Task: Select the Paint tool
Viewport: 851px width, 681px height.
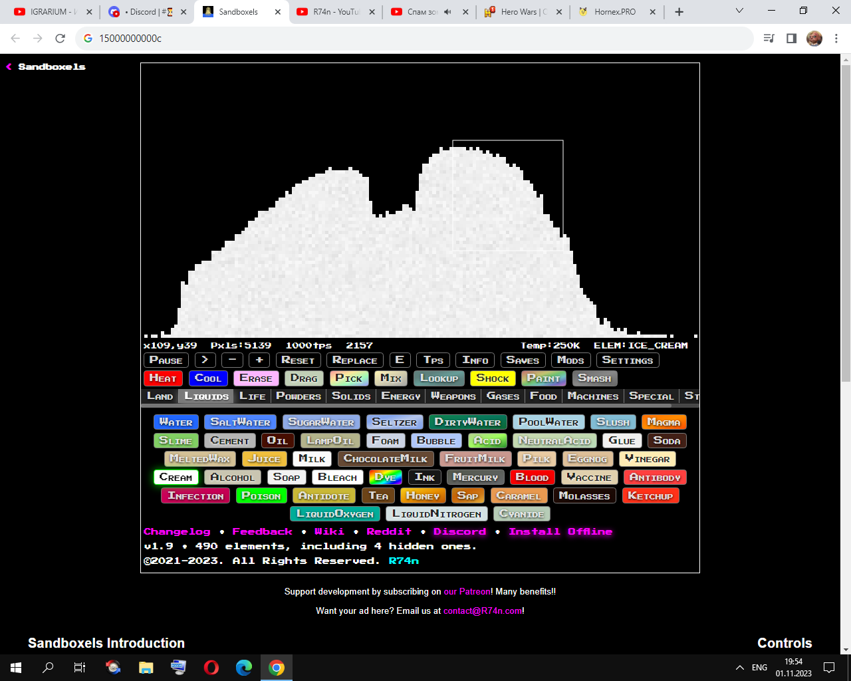Action: click(x=544, y=378)
